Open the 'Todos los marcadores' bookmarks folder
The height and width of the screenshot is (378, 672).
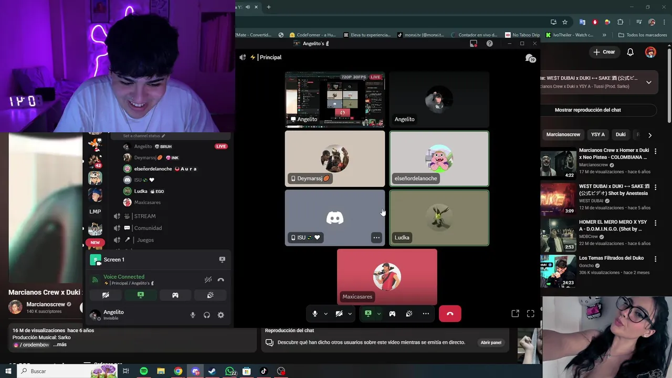(x=642, y=35)
